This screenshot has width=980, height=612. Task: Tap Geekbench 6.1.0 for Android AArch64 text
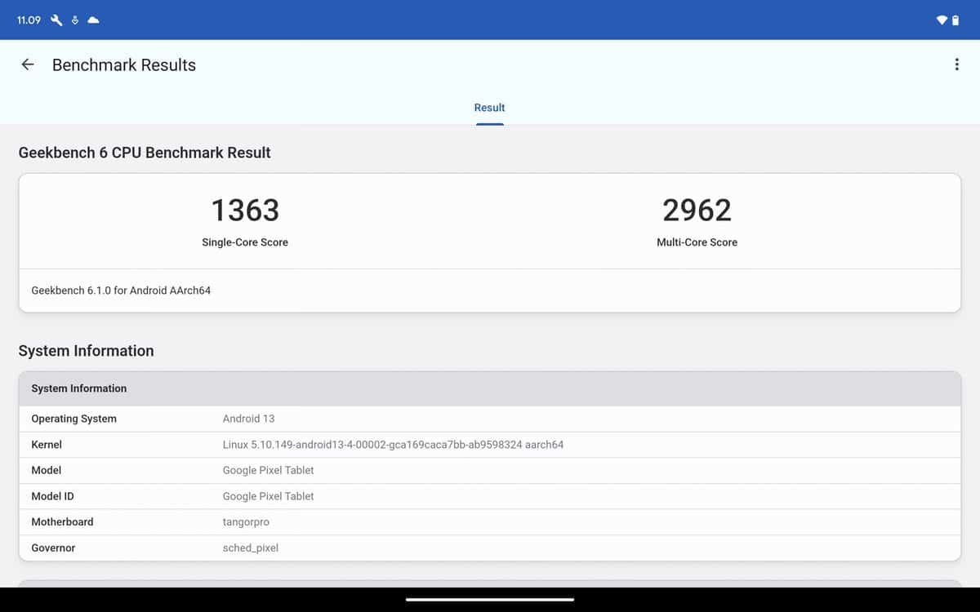121,290
